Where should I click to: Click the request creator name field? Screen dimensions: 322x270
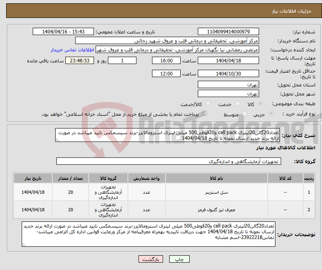[177, 50]
